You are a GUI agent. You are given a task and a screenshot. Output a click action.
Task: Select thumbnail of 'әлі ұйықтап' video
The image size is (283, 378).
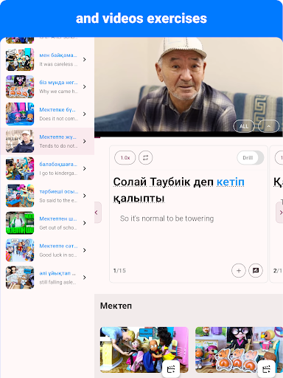click(x=20, y=278)
